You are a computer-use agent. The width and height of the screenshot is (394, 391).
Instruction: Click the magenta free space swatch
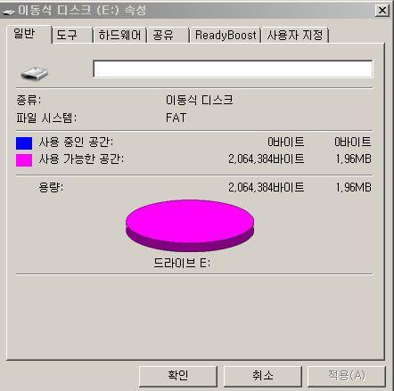(24, 160)
